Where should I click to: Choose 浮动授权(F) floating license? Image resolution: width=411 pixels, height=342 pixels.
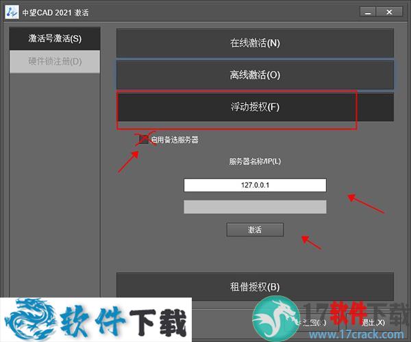(x=255, y=107)
